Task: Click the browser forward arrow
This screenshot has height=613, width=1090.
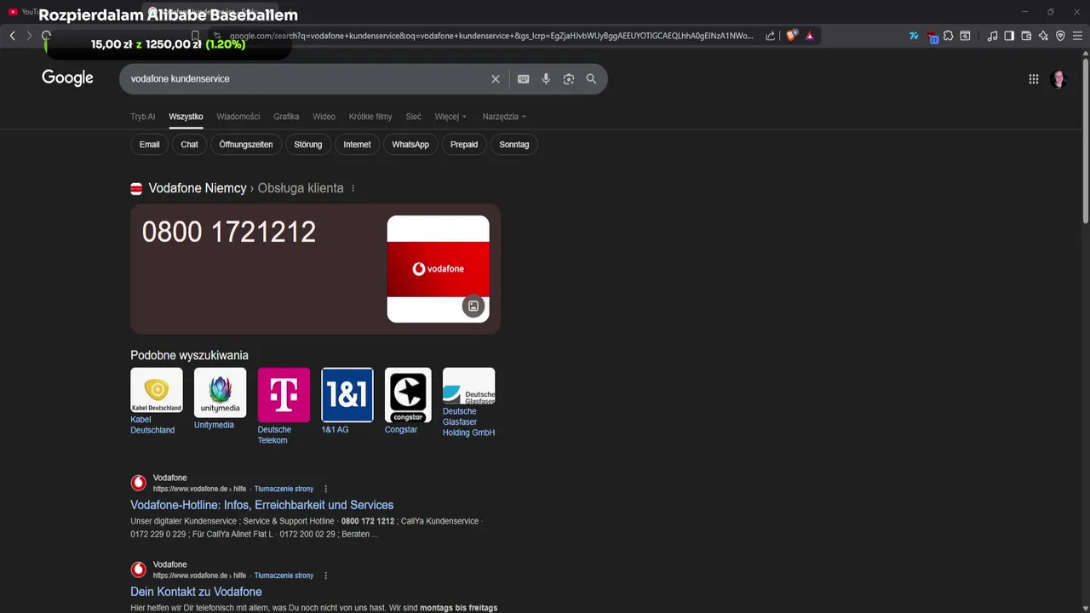Action: (x=29, y=36)
